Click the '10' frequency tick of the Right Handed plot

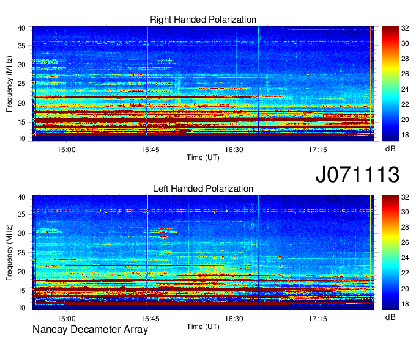click(x=22, y=139)
